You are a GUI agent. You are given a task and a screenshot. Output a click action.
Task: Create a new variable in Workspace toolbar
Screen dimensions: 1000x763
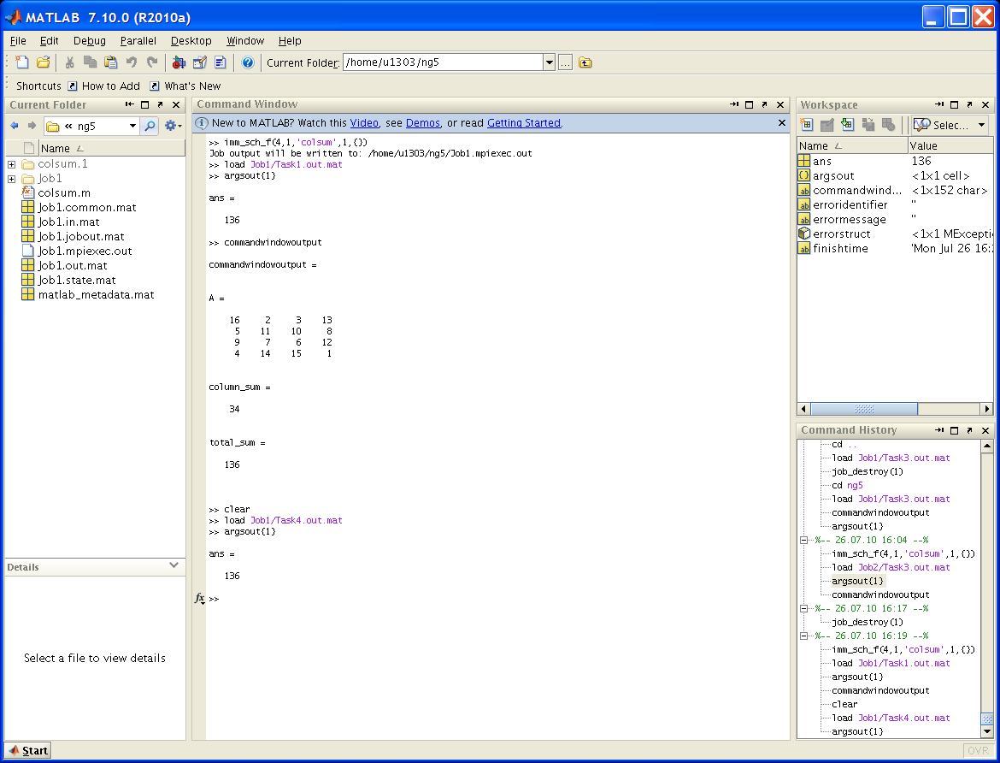807,125
